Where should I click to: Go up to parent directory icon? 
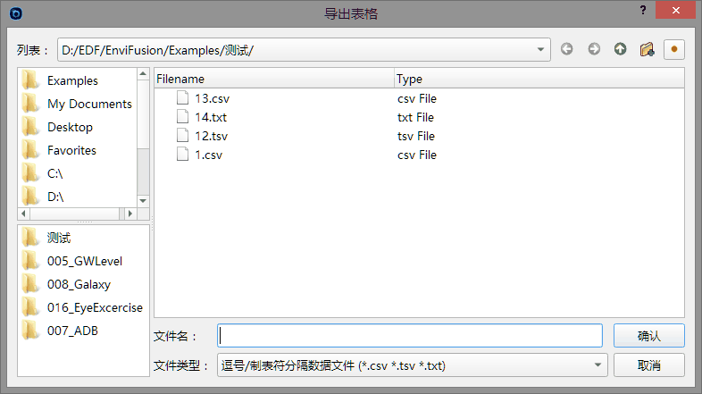[620, 49]
